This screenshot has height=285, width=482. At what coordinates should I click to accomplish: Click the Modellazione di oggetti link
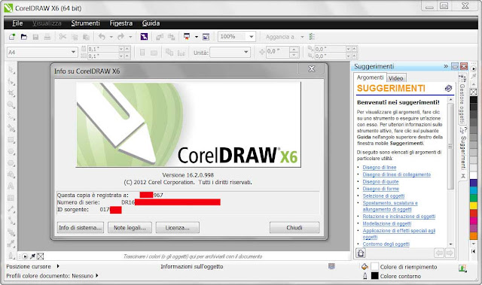pyautogui.click(x=386, y=223)
